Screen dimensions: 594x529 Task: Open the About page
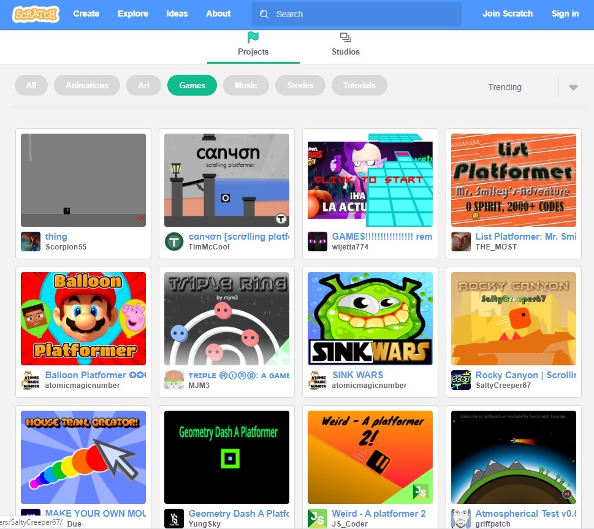pyautogui.click(x=219, y=13)
